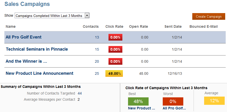Image resolution: width=227 pixels, height=112 pixels.
Task: Sort campaigns by Name column header
Action: pos(11,26)
